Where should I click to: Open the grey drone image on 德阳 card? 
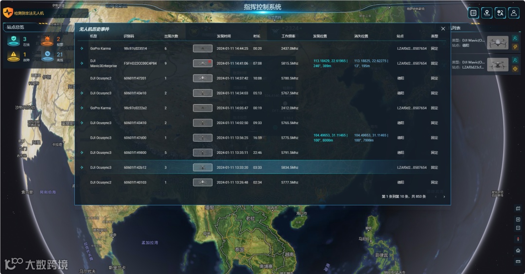coord(498,43)
